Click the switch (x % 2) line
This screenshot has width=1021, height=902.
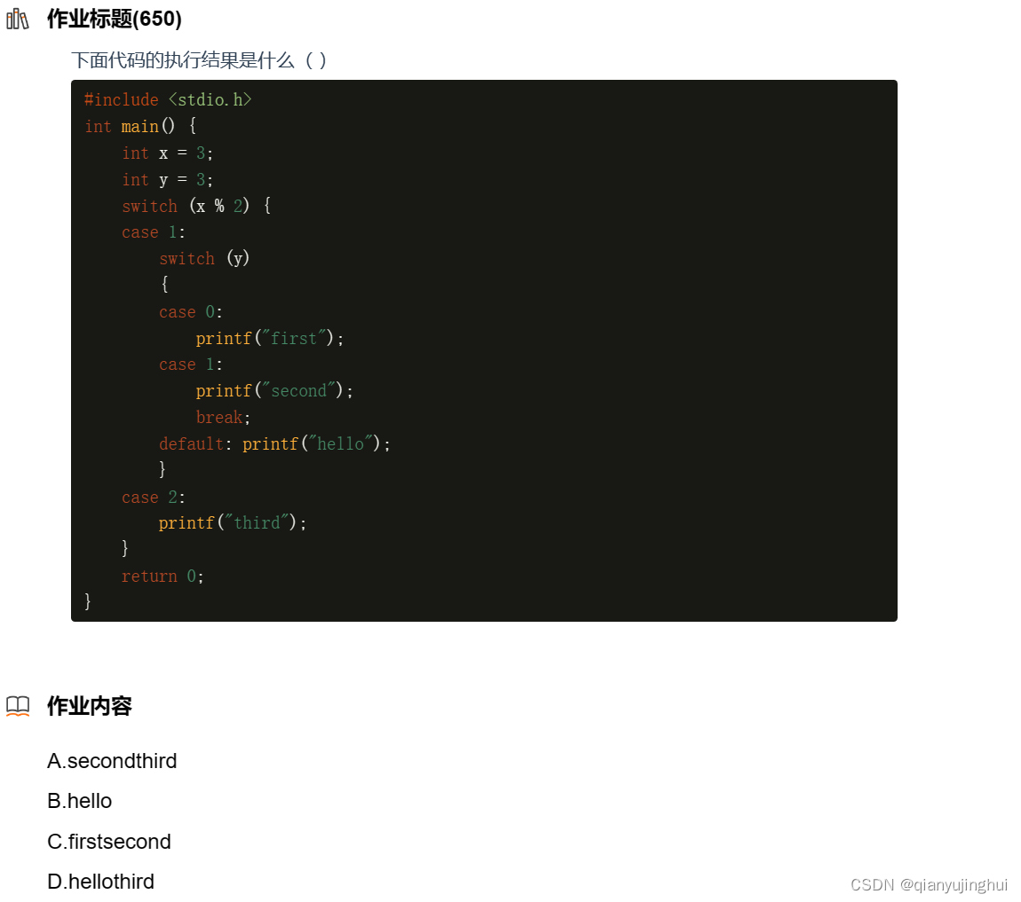pos(196,206)
